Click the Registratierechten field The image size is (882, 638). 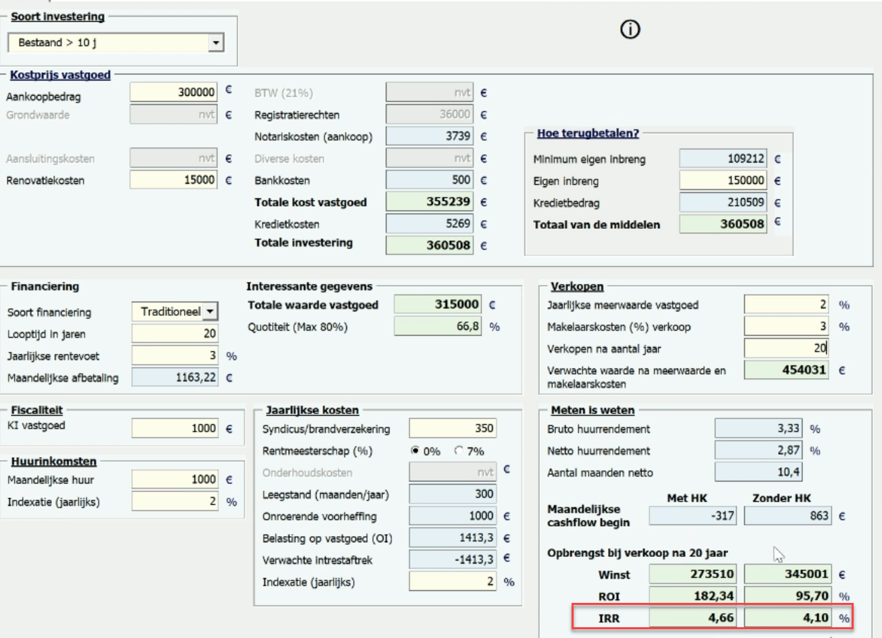point(429,114)
